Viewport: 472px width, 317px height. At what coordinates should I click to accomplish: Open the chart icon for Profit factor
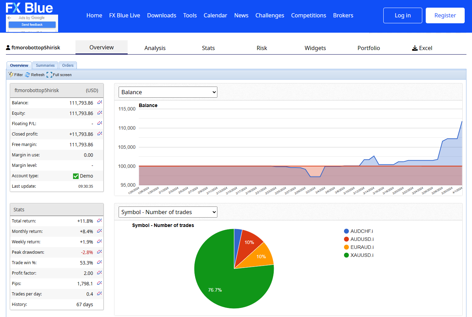coord(99,273)
